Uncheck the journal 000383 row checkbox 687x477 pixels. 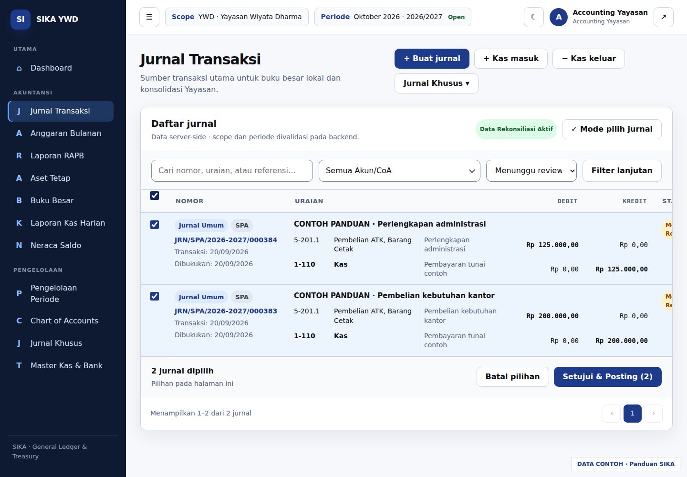click(x=155, y=296)
